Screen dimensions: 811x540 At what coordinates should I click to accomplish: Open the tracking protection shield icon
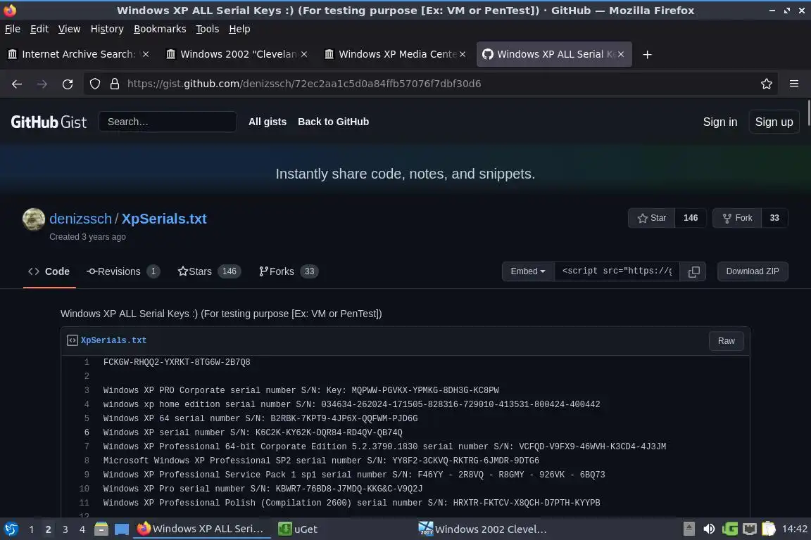click(x=94, y=84)
